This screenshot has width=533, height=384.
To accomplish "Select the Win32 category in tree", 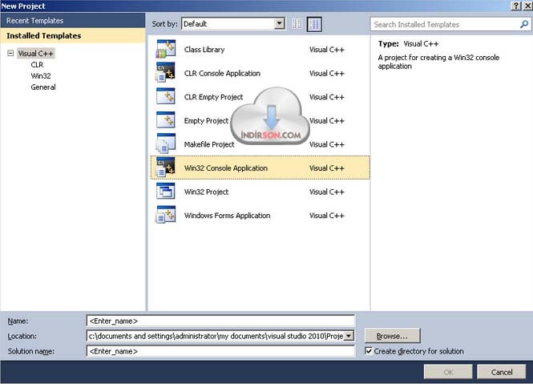I will pyautogui.click(x=41, y=76).
